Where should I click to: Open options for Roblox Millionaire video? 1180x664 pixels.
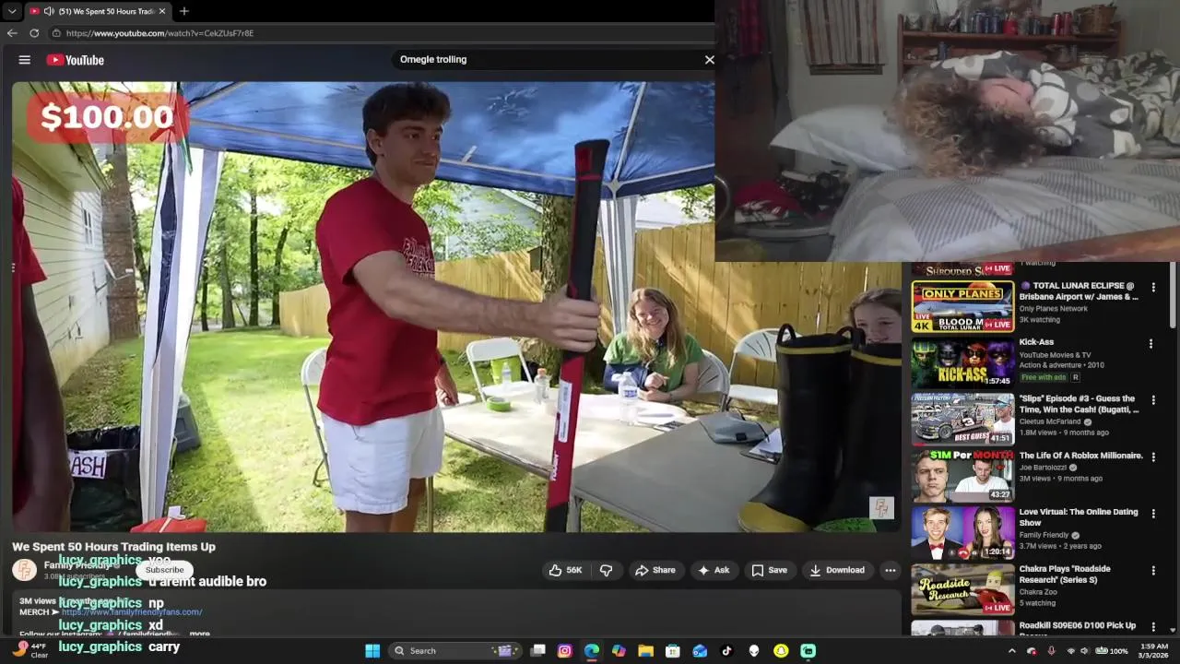tap(1152, 456)
